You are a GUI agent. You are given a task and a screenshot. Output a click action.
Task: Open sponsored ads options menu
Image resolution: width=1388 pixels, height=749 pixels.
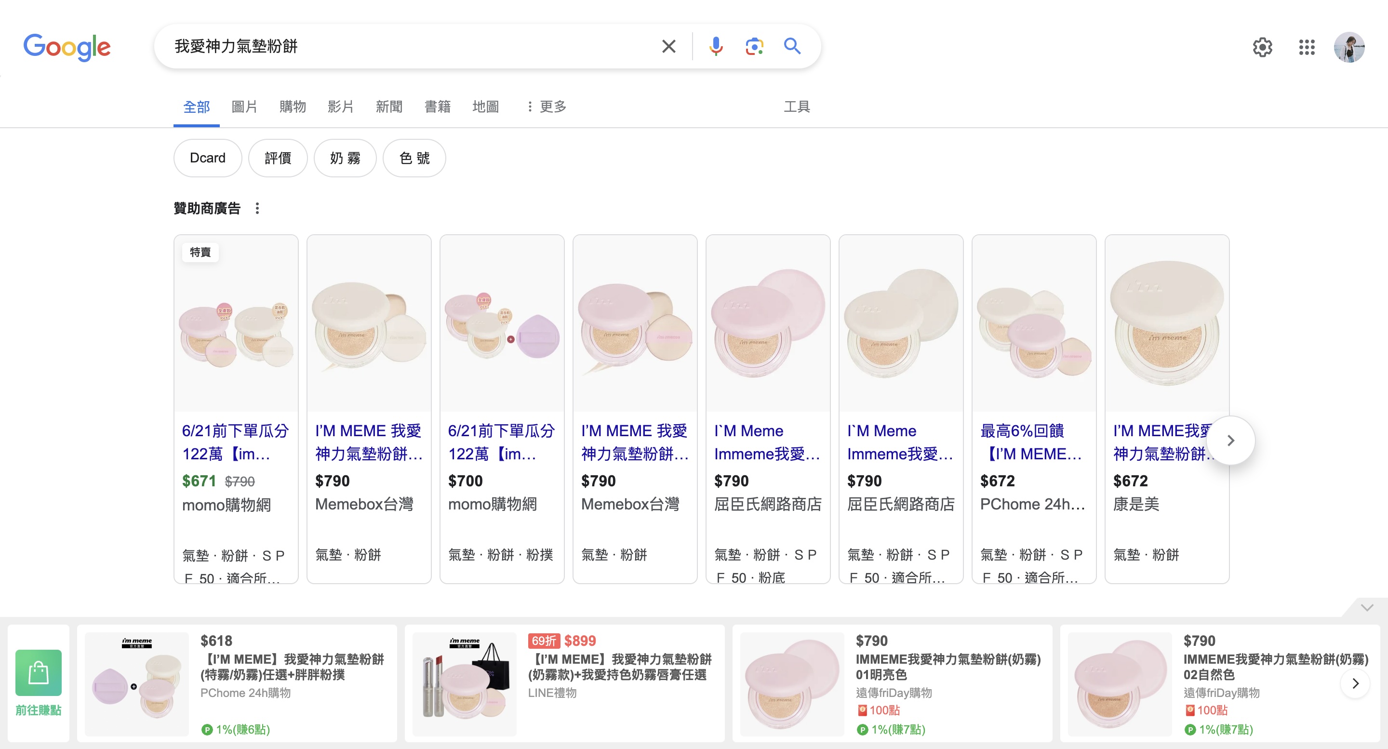pos(257,209)
